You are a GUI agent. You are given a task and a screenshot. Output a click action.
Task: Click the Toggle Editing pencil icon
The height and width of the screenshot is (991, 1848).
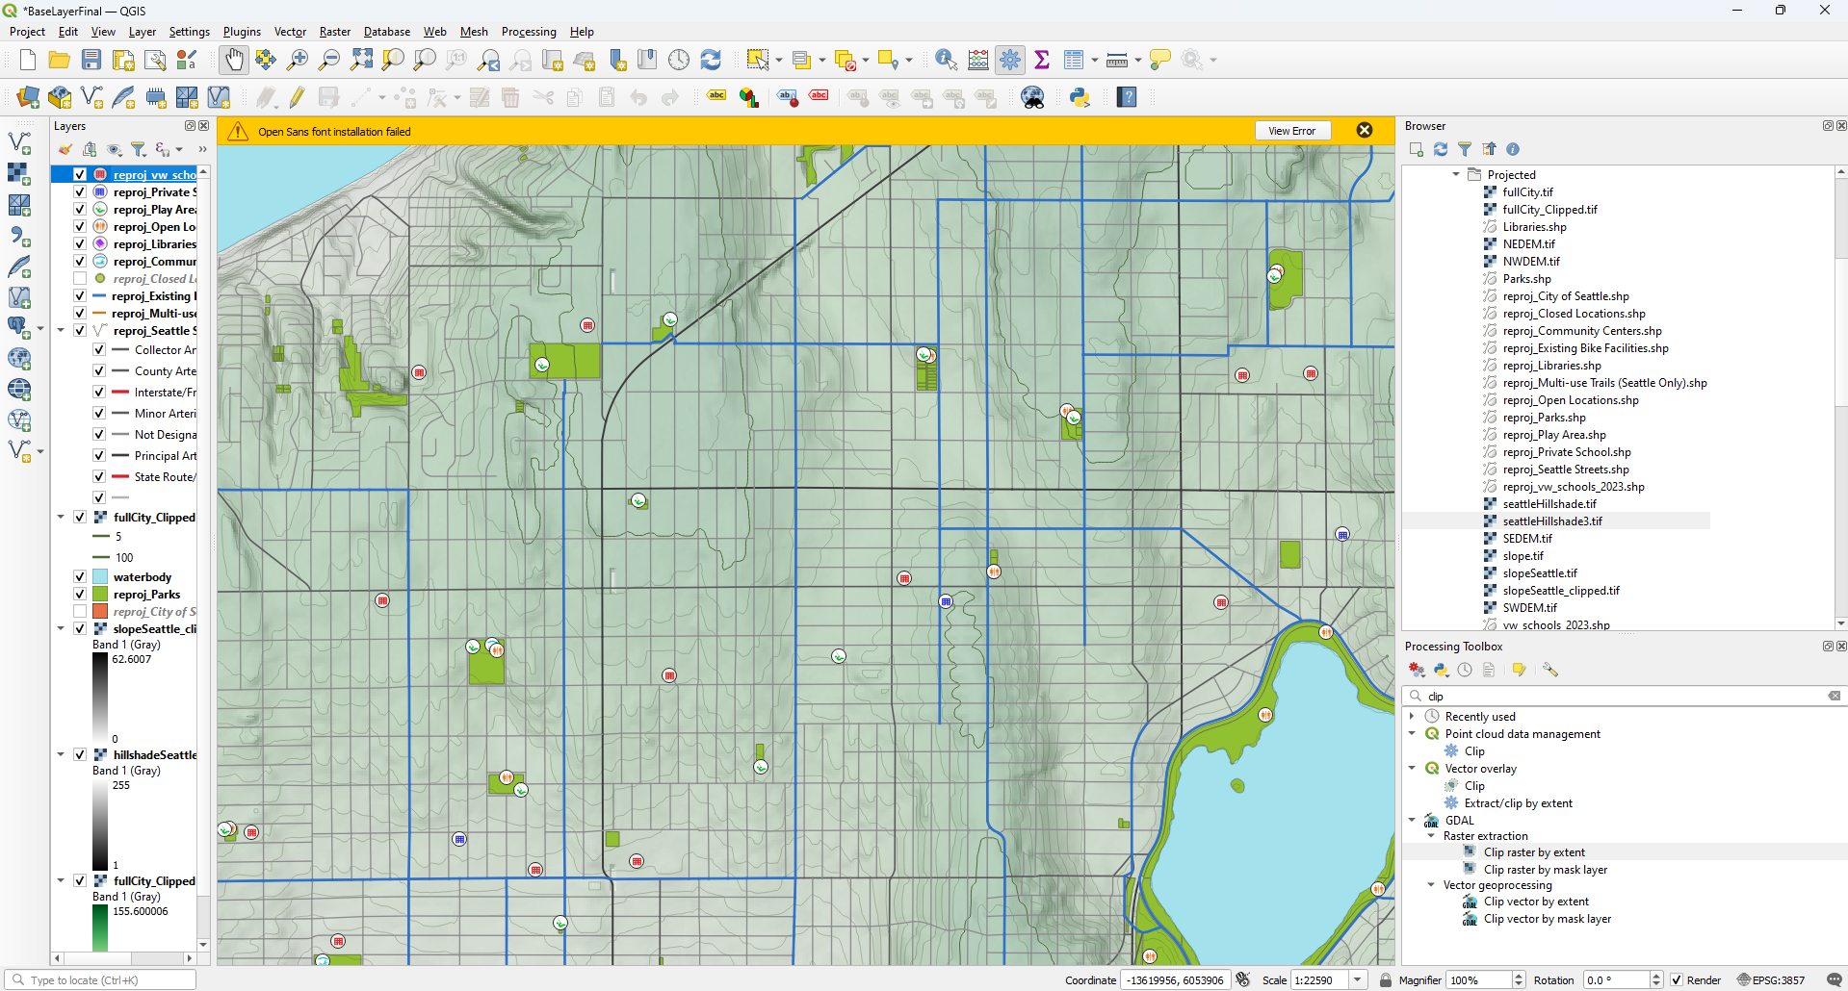click(298, 97)
